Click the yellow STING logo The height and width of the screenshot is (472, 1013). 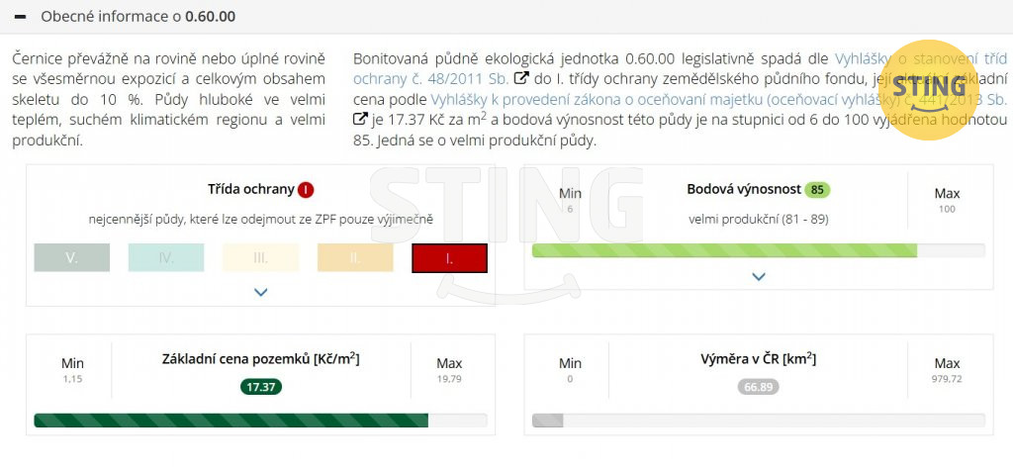[928, 89]
